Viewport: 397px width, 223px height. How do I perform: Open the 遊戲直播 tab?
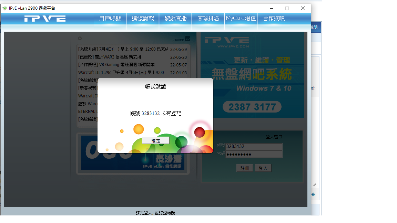click(x=175, y=19)
